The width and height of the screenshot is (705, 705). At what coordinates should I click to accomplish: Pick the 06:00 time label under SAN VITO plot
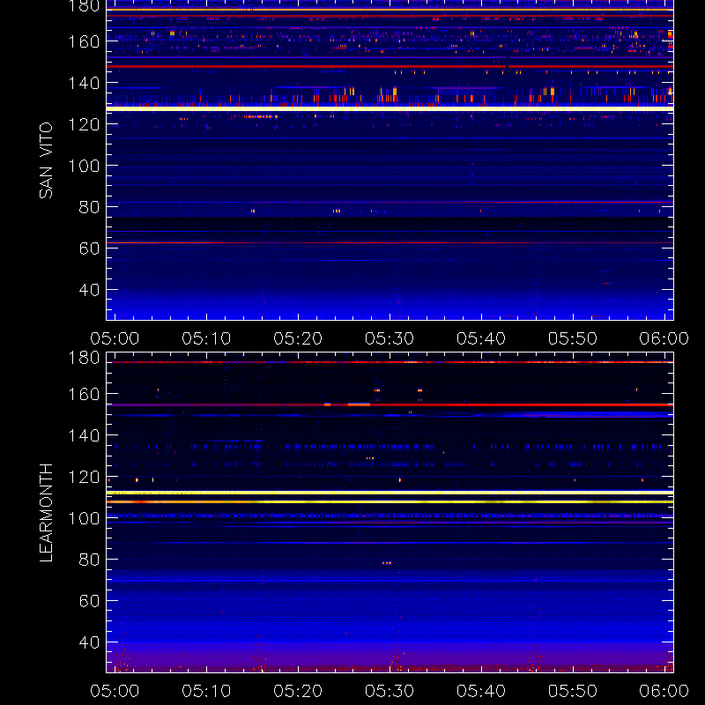point(664,338)
